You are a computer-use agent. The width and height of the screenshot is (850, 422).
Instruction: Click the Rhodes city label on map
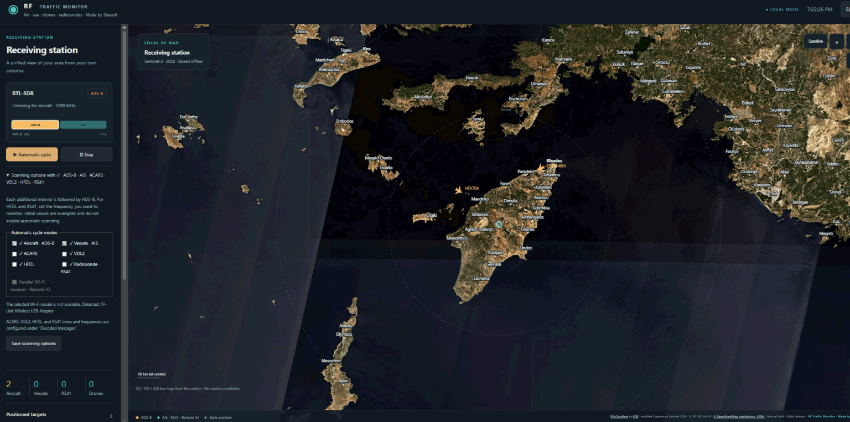coord(554,161)
